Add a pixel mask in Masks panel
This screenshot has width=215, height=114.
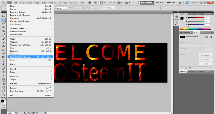[x=207, y=37]
